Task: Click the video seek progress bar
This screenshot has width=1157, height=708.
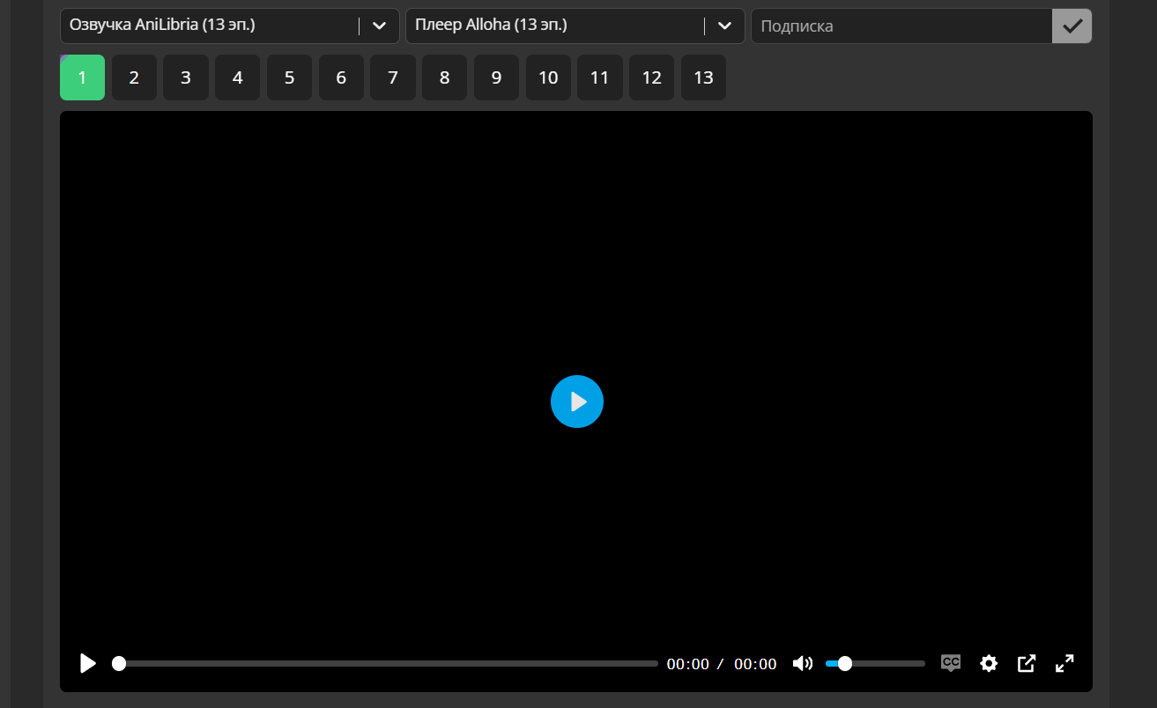Action: click(x=388, y=663)
